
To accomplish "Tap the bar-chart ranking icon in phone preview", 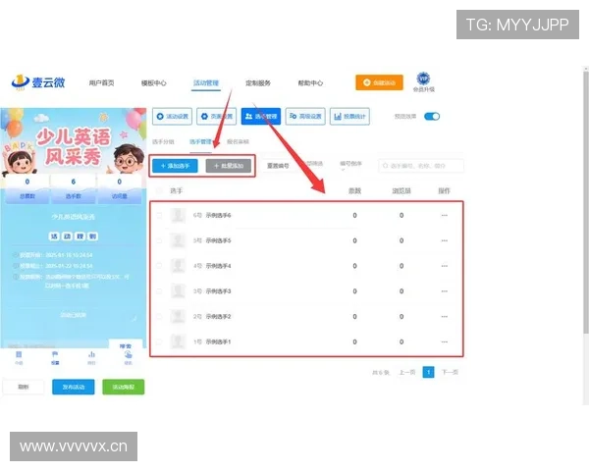I will pyautogui.click(x=91, y=357).
